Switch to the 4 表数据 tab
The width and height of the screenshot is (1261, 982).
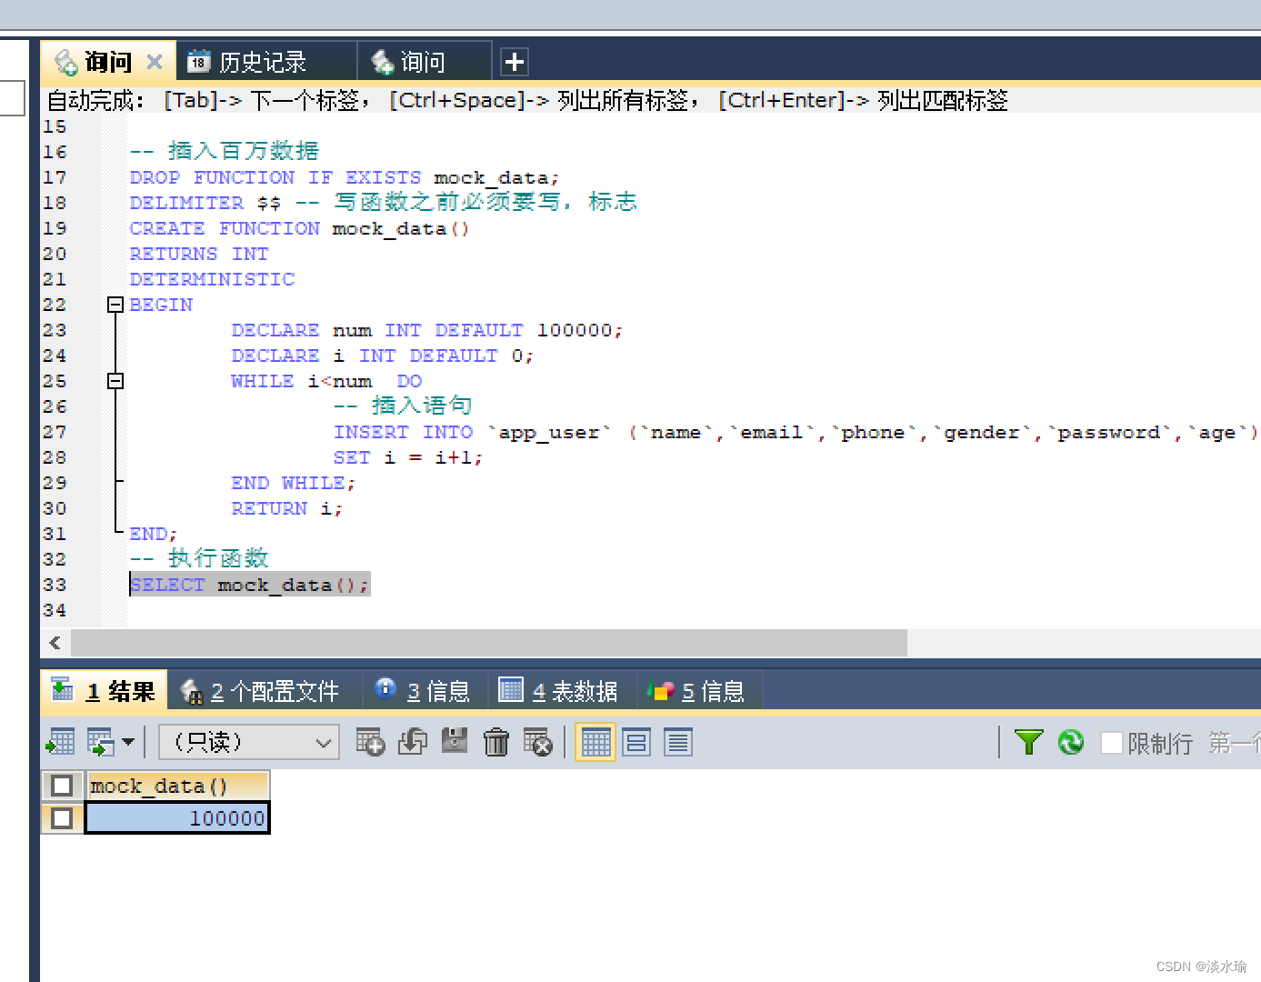pyautogui.click(x=560, y=691)
